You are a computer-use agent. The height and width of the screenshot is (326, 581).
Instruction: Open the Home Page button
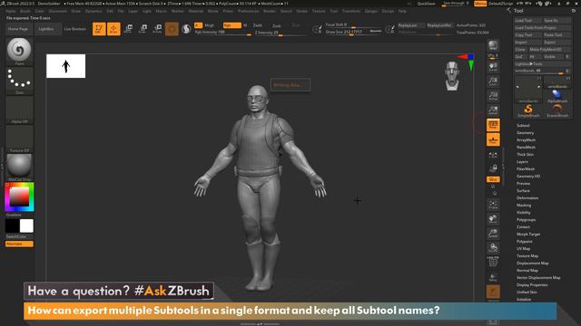18,29
